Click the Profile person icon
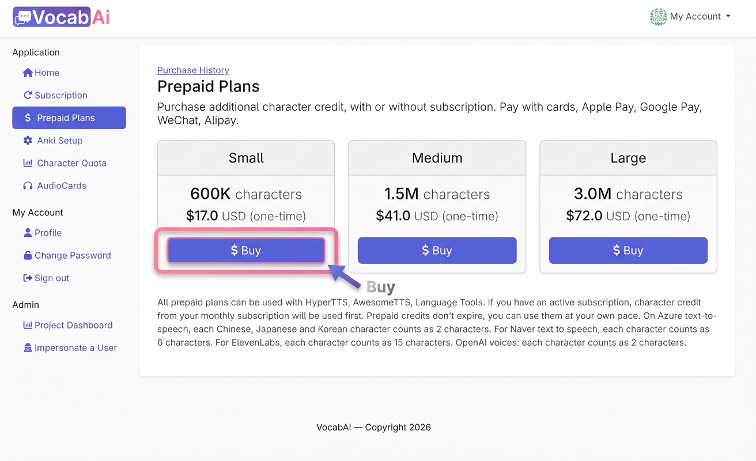 pos(28,233)
